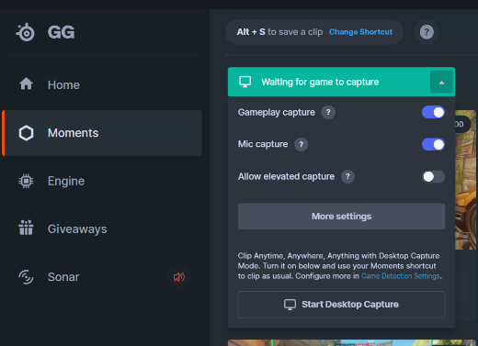Open help for the clip shortcut bar
Image resolution: width=478 pixels, height=346 pixels.
(427, 32)
